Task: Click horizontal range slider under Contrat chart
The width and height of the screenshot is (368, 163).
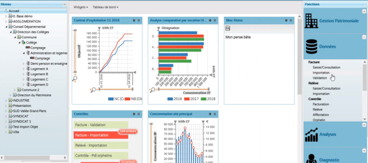Action: pyautogui.click(x=116, y=89)
